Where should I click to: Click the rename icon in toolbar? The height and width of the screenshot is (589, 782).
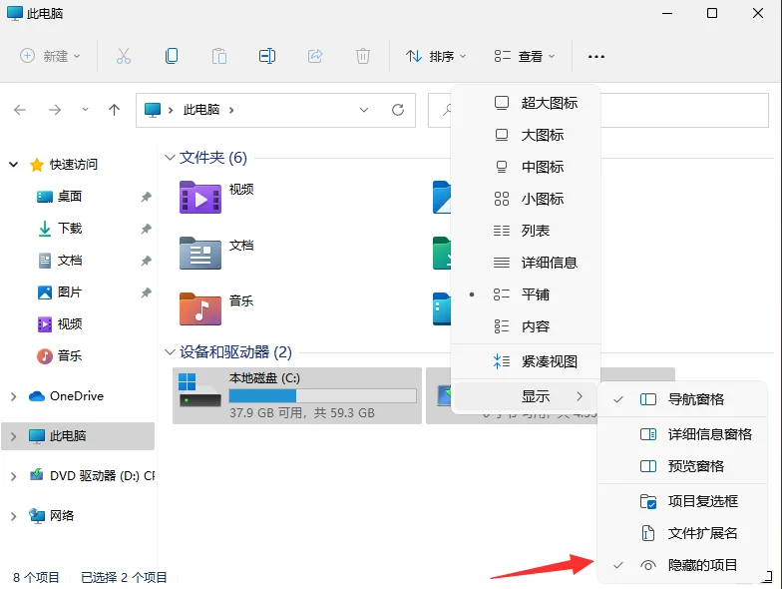click(x=267, y=56)
